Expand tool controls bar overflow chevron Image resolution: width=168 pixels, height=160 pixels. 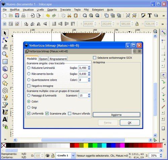click(x=163, y=24)
